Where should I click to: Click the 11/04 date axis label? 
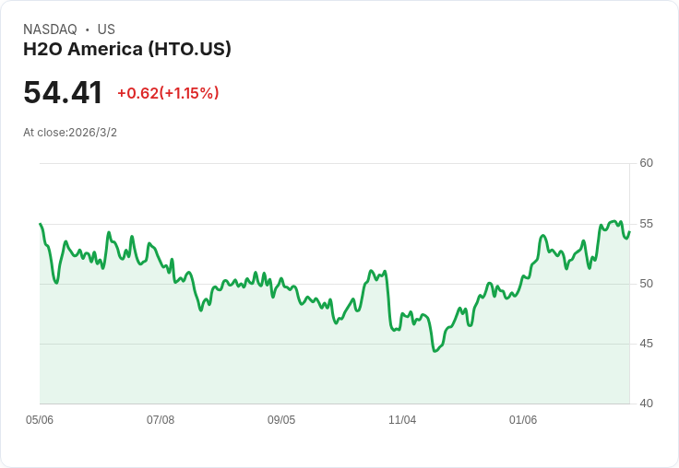coord(402,420)
